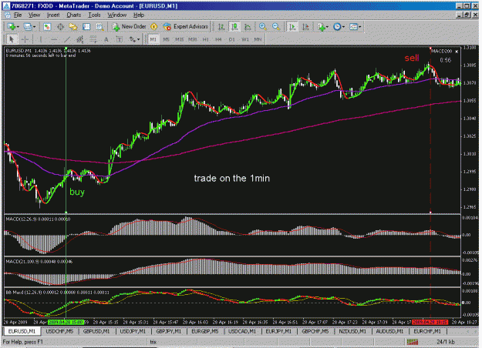Open the Strategy Tester icon
The image size is (482, 348).
point(99,27)
